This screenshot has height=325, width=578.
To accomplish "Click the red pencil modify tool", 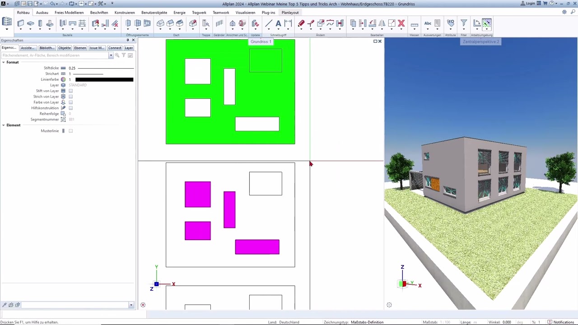I will click(x=301, y=23).
